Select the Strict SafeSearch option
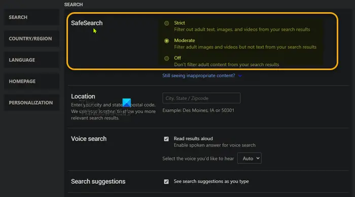Screen dimensions: 355x197 (x=167, y=23)
